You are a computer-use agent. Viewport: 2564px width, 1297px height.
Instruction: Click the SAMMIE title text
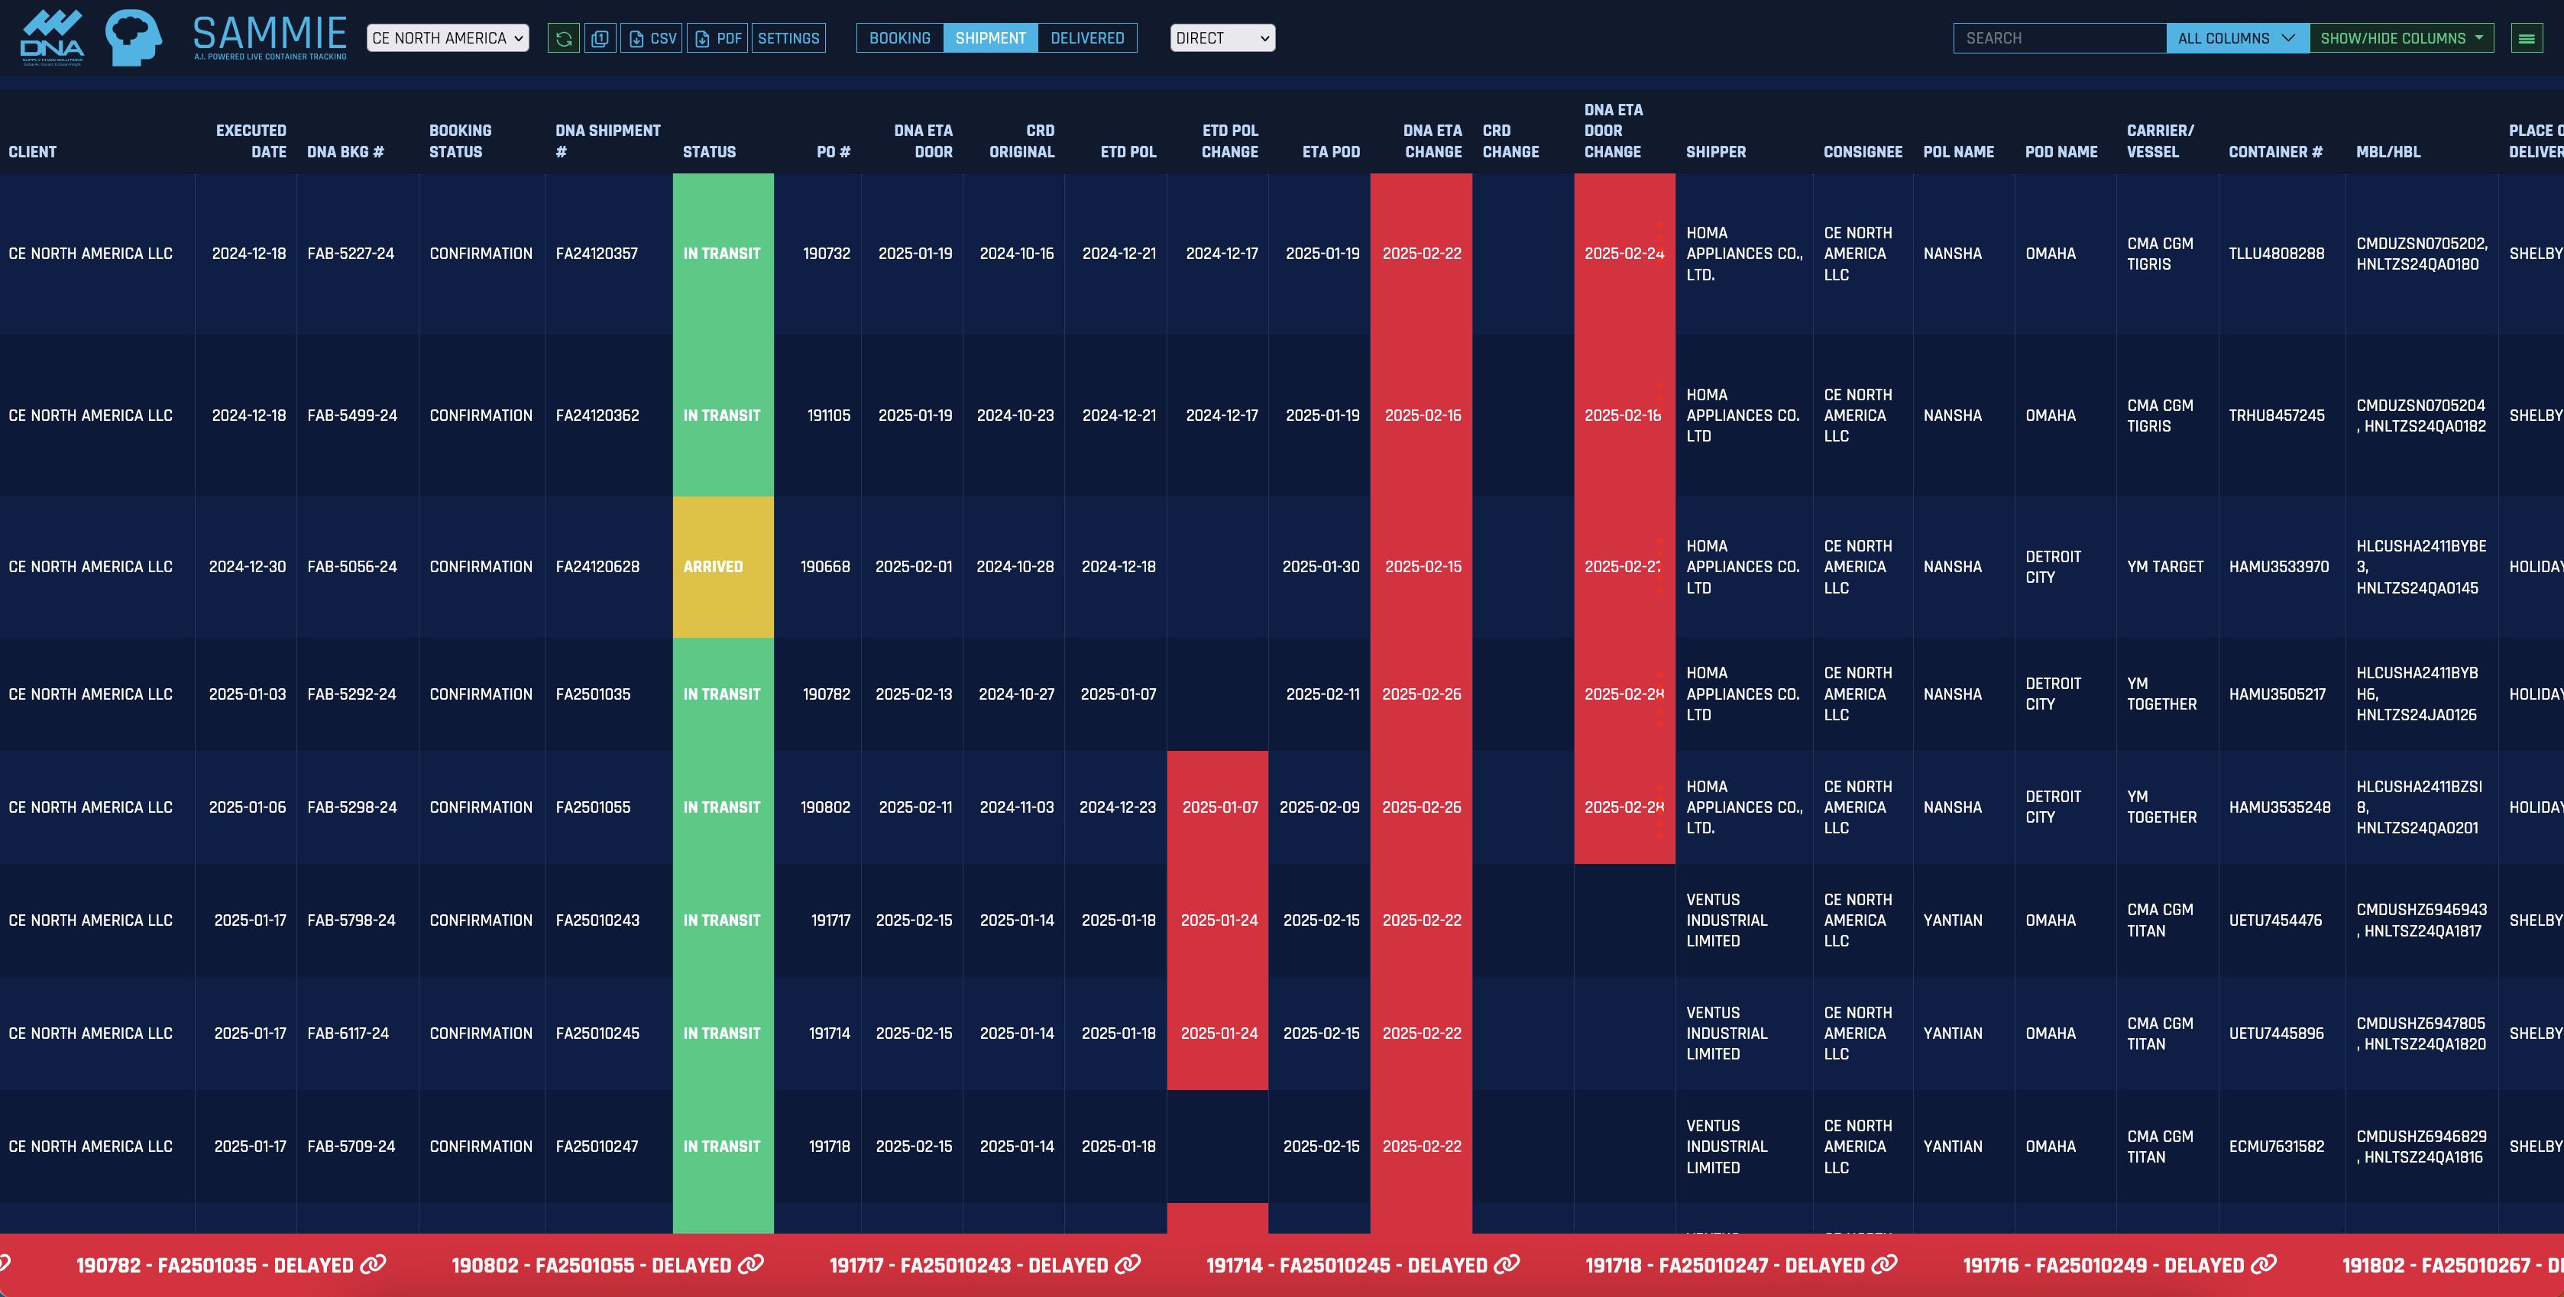[x=270, y=33]
